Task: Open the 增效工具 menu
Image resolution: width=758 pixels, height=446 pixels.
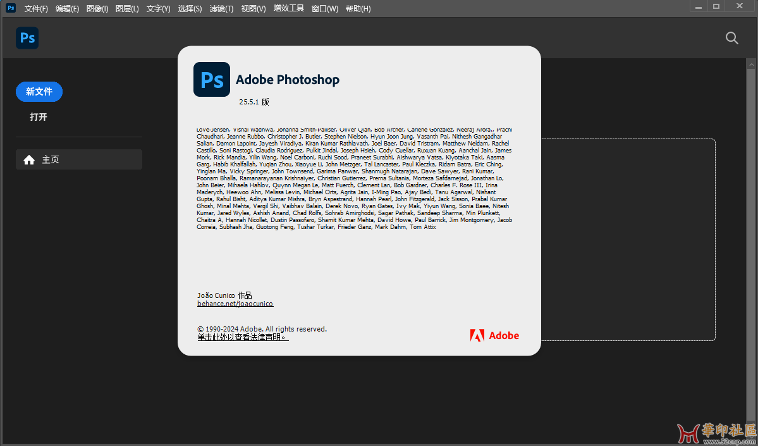Action: point(289,9)
